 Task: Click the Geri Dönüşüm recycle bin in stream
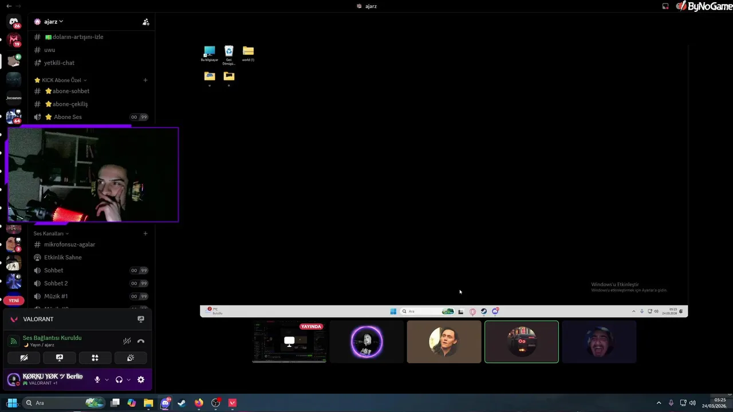(x=228, y=55)
